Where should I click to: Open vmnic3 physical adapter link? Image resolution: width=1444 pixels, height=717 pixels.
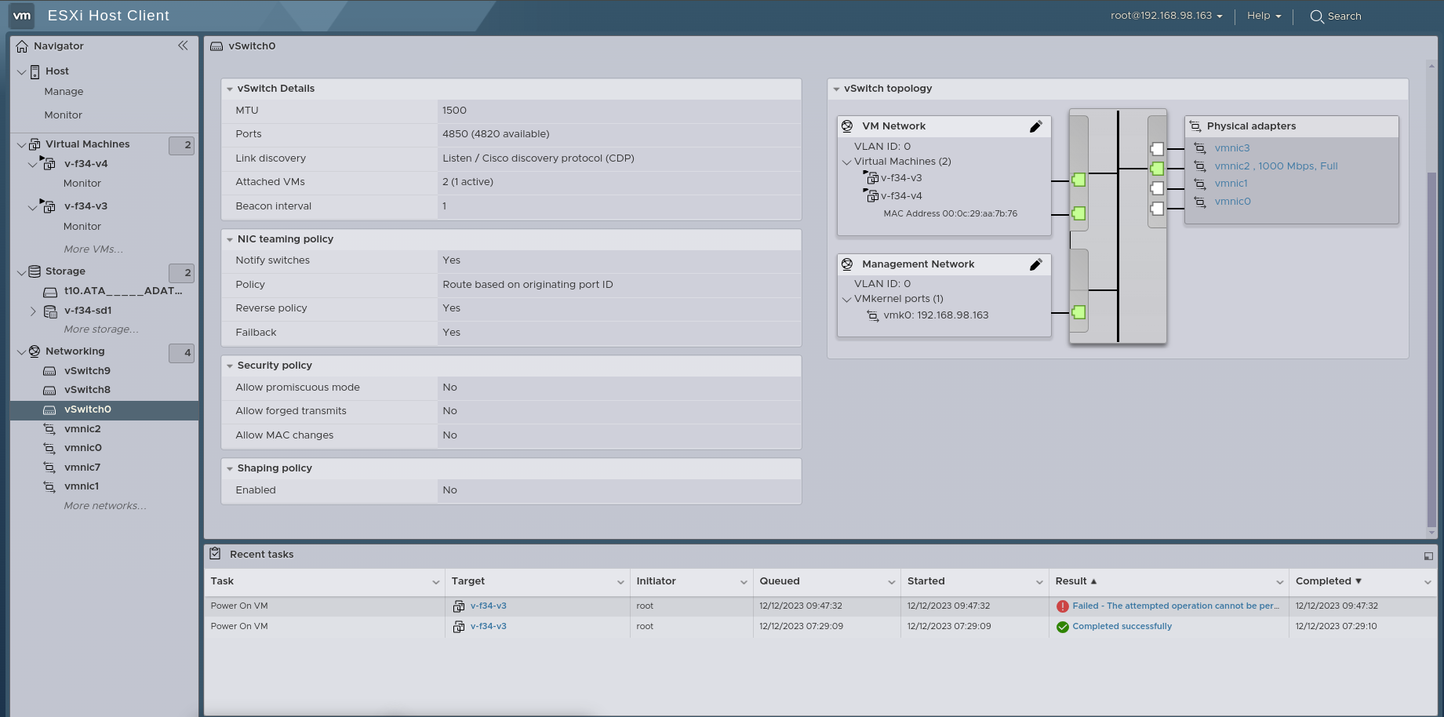(x=1232, y=148)
